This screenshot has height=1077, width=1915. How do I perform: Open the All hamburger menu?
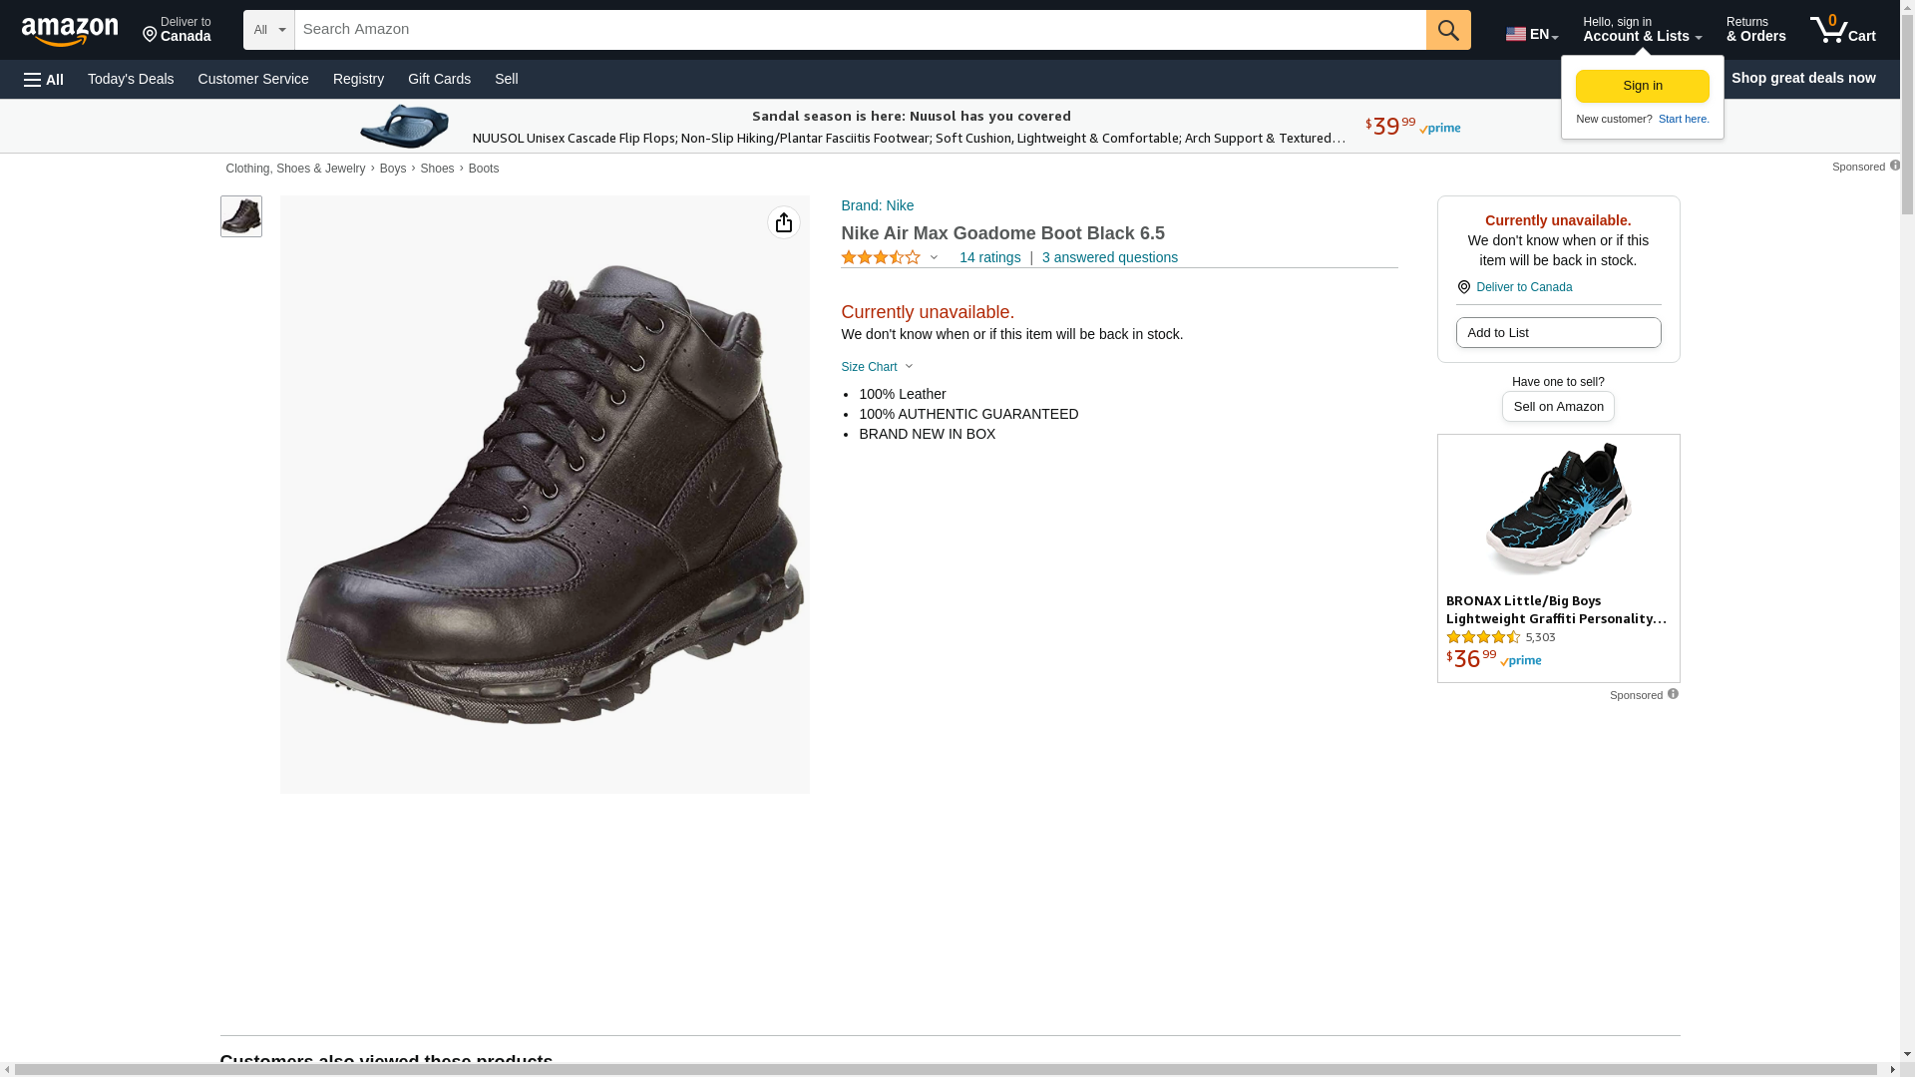pos(44,79)
